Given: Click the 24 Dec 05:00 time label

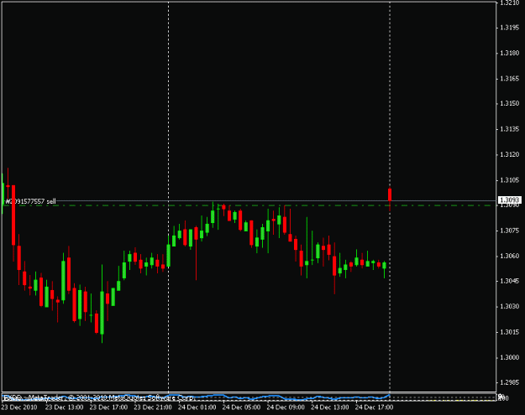Looking at the screenshot, I should pos(241,407).
